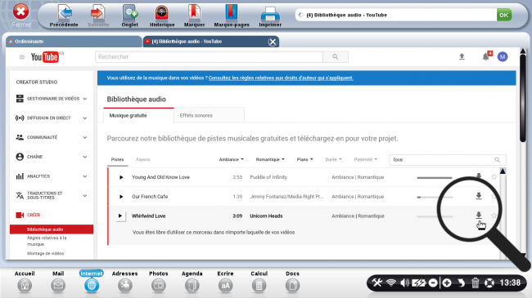The width and height of the screenshot is (532, 298).
Task: Go forward with the Suivante arrow
Action: pos(98,16)
